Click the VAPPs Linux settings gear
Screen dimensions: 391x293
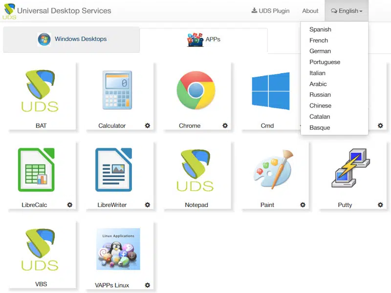148,285
